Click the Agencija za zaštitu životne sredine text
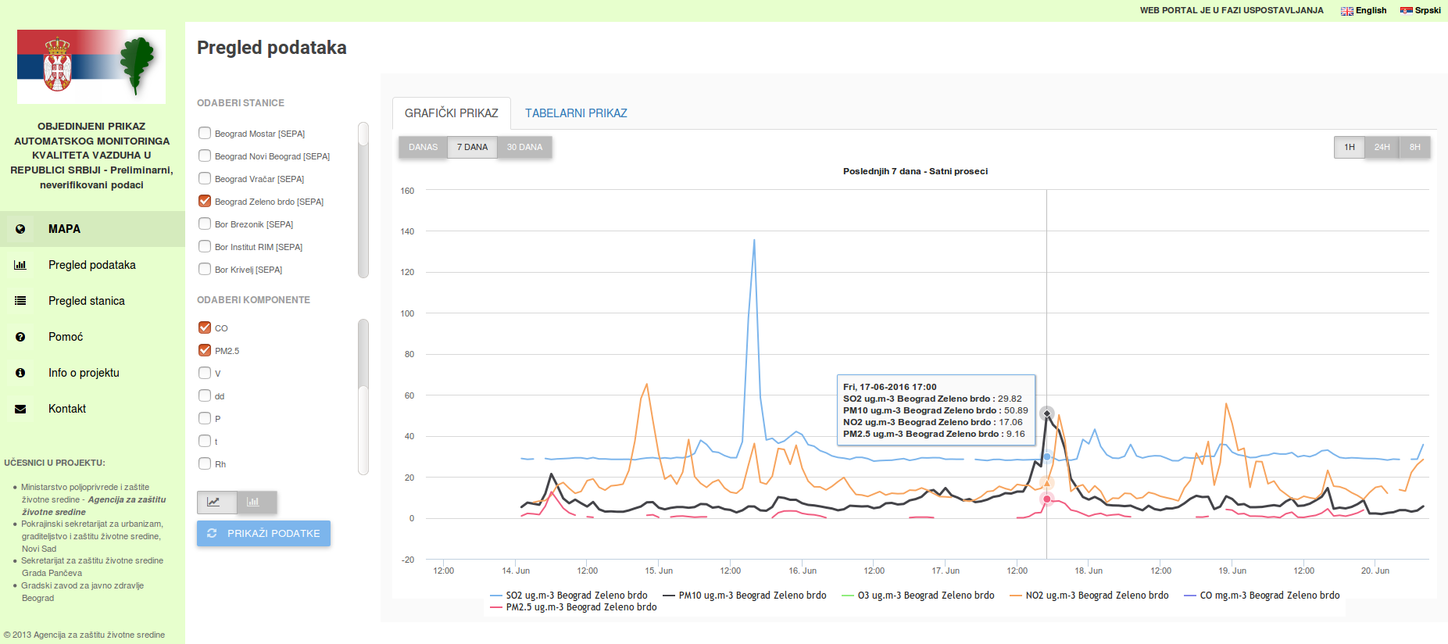Screen dimensions: 1448x644 coord(95,506)
